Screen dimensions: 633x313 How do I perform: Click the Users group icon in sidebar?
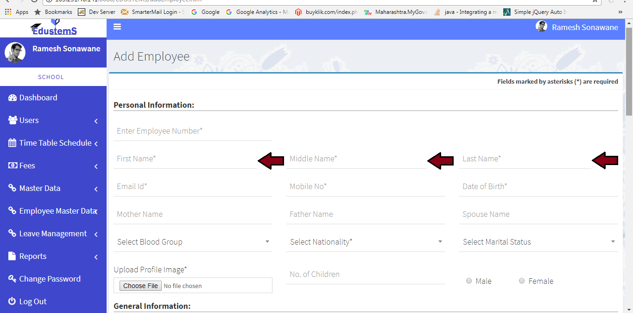(x=13, y=120)
